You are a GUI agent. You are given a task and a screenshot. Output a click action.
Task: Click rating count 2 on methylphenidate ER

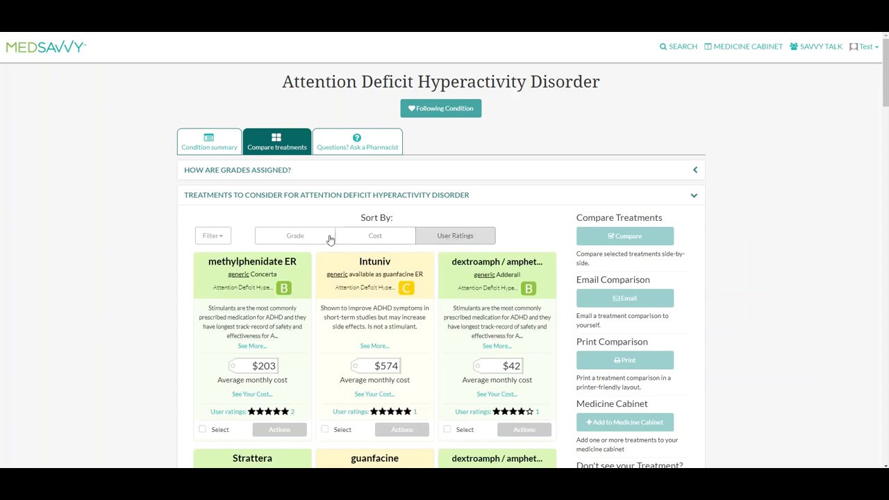coord(292,412)
